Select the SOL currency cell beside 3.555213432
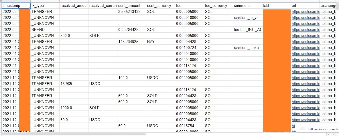The width and height of the screenshot is (339, 136). point(161,12)
